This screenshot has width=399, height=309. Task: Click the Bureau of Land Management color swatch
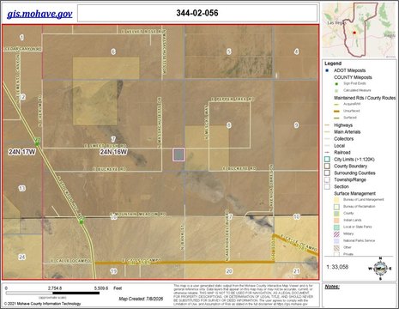click(x=336, y=200)
